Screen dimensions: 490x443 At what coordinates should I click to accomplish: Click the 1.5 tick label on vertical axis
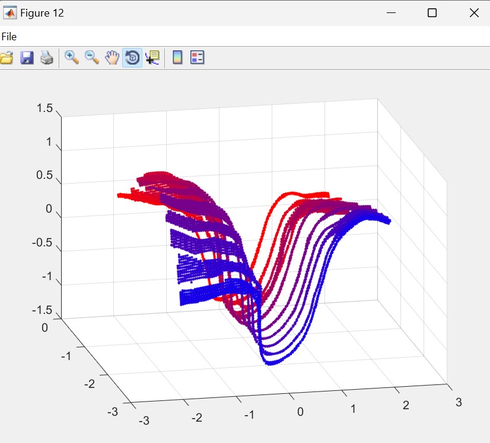[44, 108]
